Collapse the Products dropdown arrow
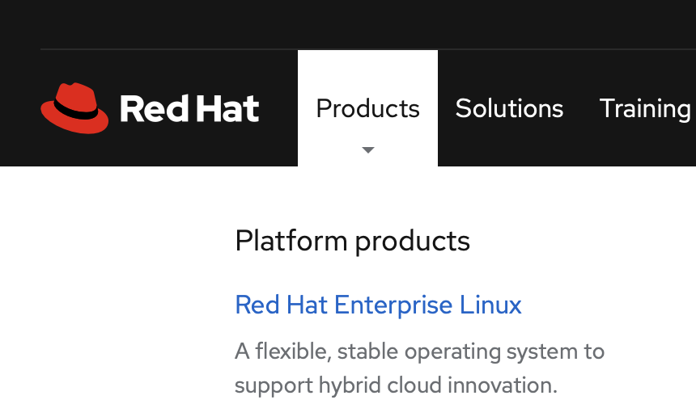The width and height of the screenshot is (696, 404). pyautogui.click(x=368, y=149)
